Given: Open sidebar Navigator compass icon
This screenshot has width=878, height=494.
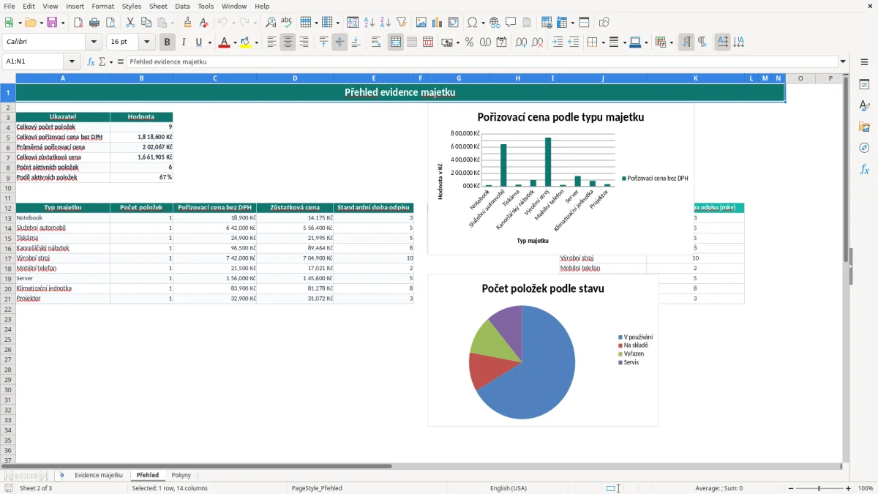Looking at the screenshot, I should 864,148.
